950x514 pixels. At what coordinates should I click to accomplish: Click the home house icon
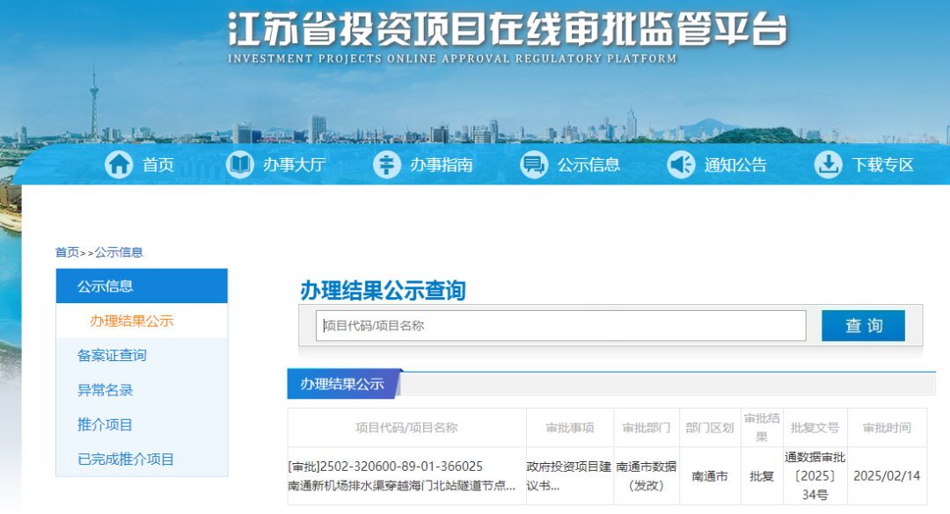[119, 164]
